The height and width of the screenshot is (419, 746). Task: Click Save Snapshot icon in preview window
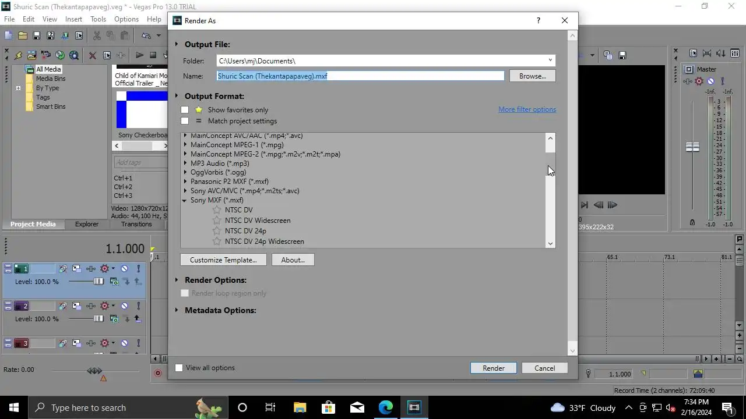pos(622,55)
